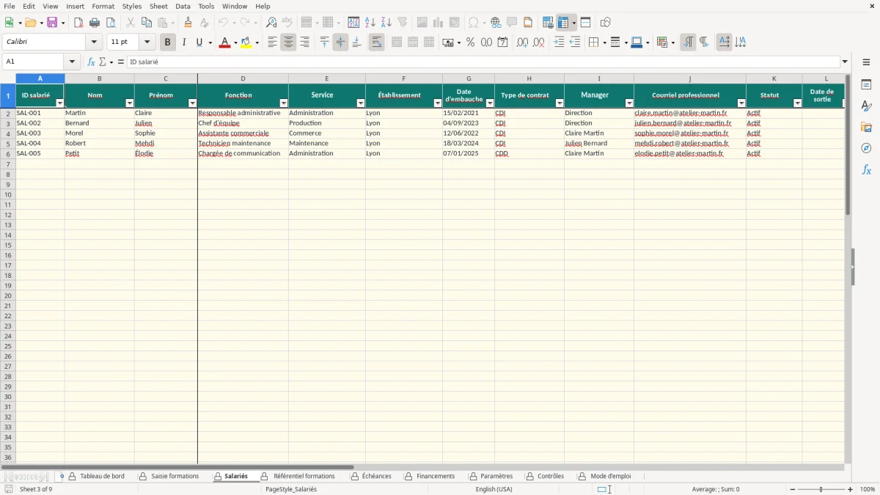This screenshot has width=880, height=495.
Task: Toggle Center Horizontally alignment
Action: (x=288, y=43)
